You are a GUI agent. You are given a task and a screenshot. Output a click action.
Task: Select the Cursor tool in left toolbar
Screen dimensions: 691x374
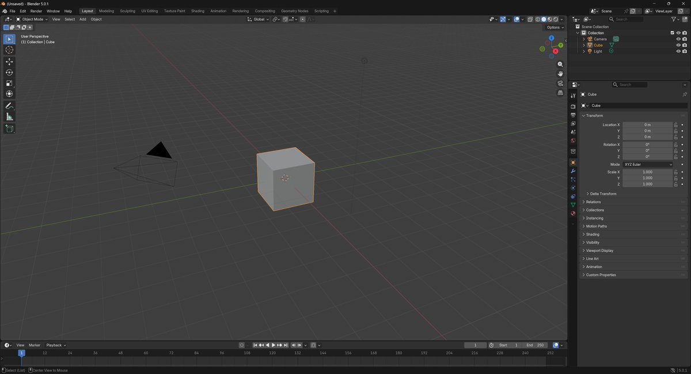pyautogui.click(x=9, y=50)
